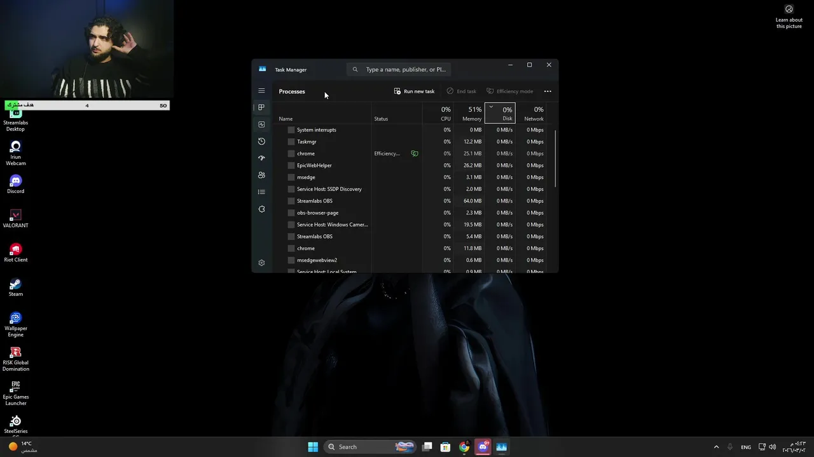Open VALORANT desktop shortcut
Screen dimensions: 814x457
tap(16, 219)
